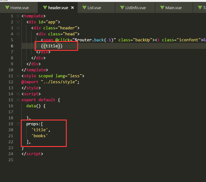Screen dimensions: 206x182
Task: Click the opening <script> tag on line 14
Action: click(x=31, y=94)
